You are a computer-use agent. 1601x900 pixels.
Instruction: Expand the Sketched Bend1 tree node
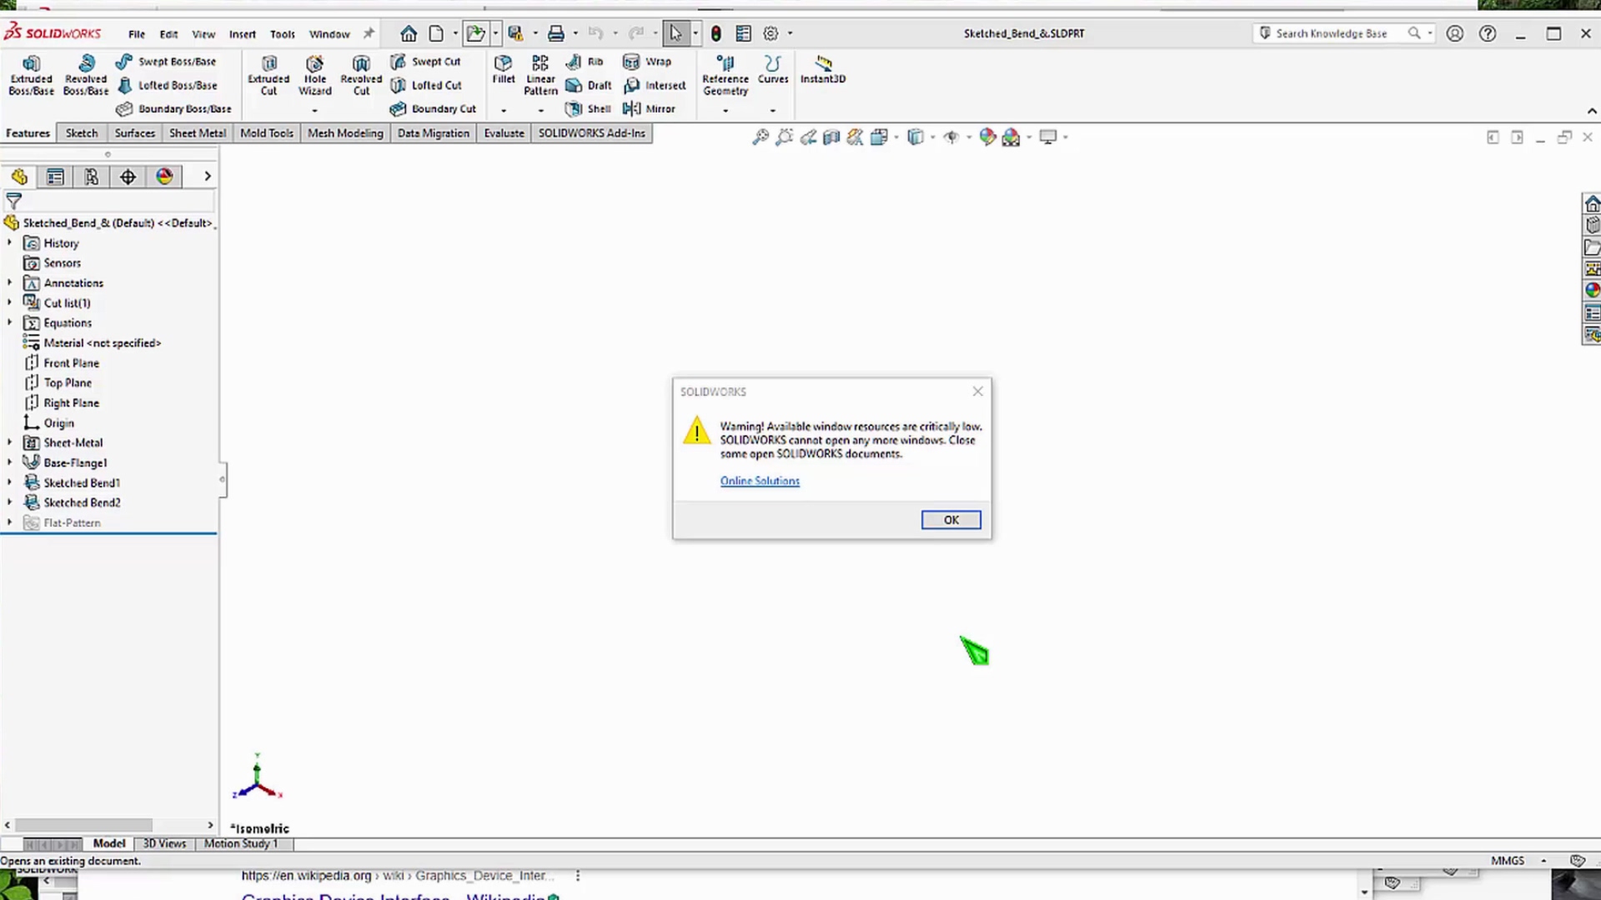(x=9, y=482)
